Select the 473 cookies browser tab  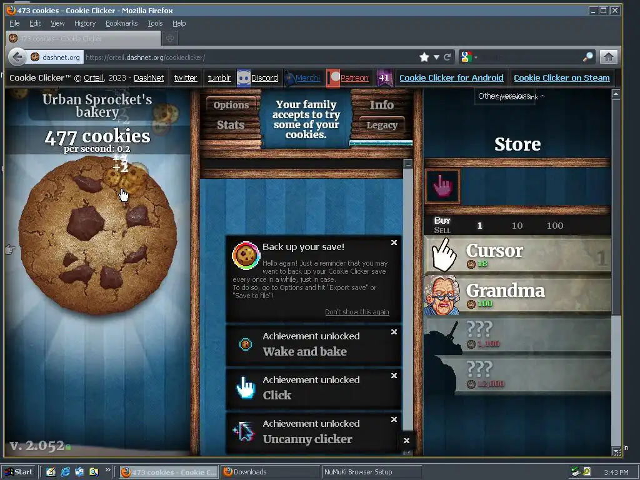[83, 38]
